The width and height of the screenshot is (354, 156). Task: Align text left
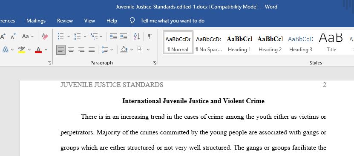click(61, 50)
